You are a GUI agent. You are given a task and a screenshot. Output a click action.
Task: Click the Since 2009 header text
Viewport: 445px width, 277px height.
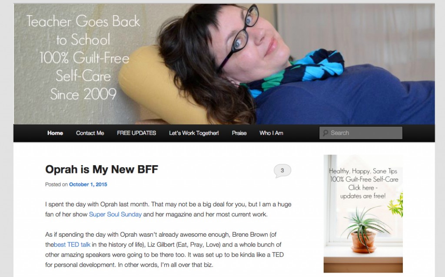click(x=83, y=94)
